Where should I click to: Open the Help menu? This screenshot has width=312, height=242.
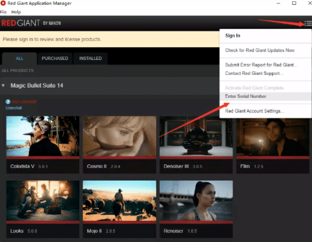coord(16,12)
